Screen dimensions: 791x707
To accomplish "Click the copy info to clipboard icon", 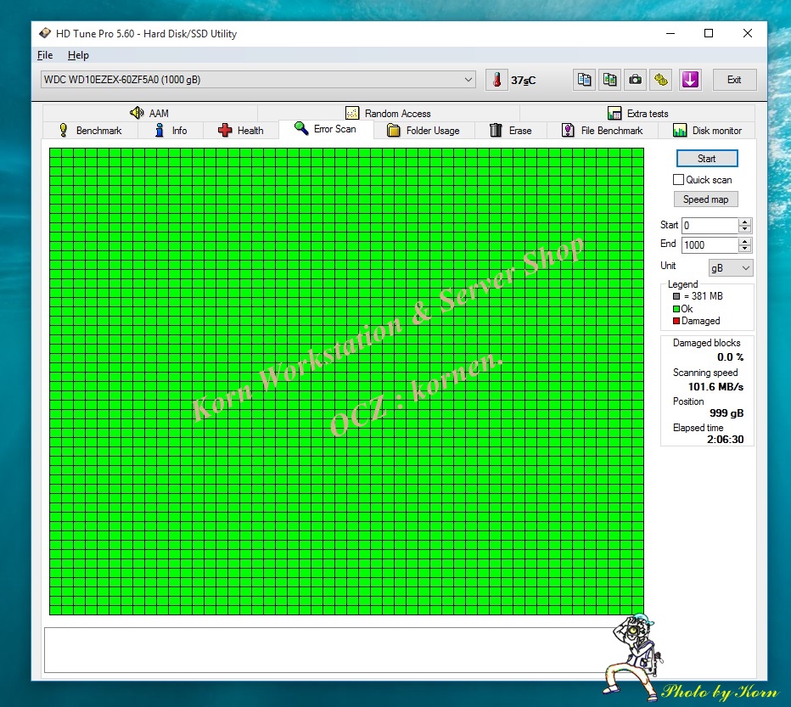I will (x=584, y=80).
